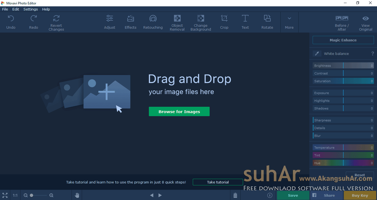Click the Temperature slider
Image resolution: width=377 pixels, height=200 pixels.
point(343,148)
